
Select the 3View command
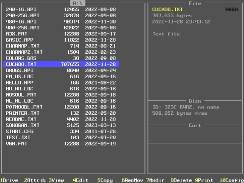coord(56,180)
